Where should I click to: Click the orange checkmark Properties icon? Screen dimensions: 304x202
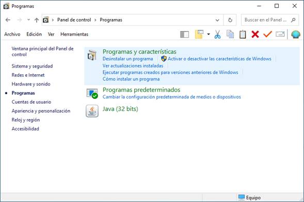(268, 34)
